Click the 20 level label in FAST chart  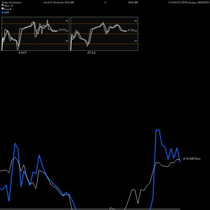67,41
